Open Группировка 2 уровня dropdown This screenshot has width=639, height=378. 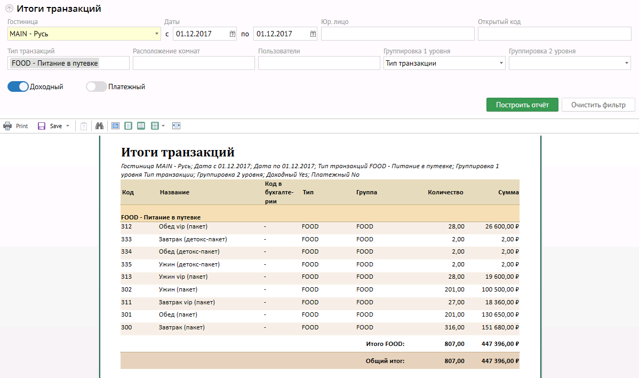(626, 64)
